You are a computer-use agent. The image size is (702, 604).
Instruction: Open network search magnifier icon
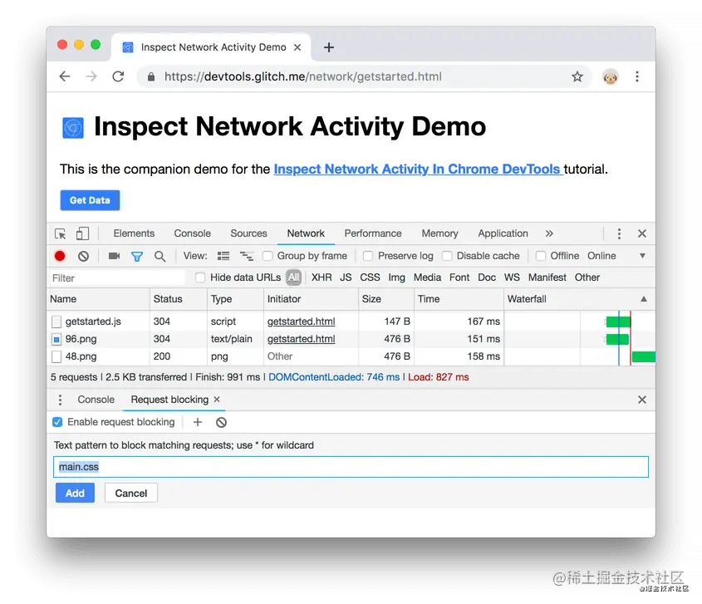(160, 256)
